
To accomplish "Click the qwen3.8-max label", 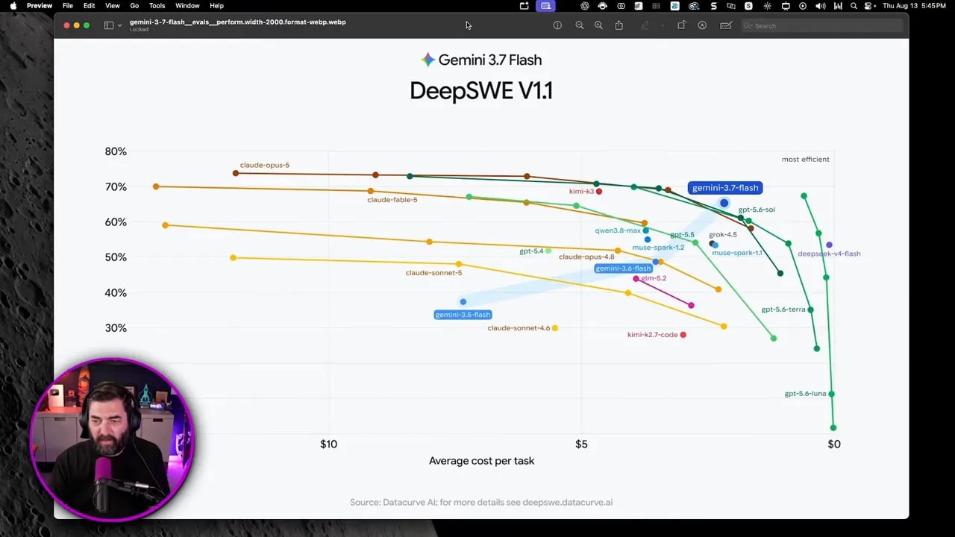I will pos(618,231).
